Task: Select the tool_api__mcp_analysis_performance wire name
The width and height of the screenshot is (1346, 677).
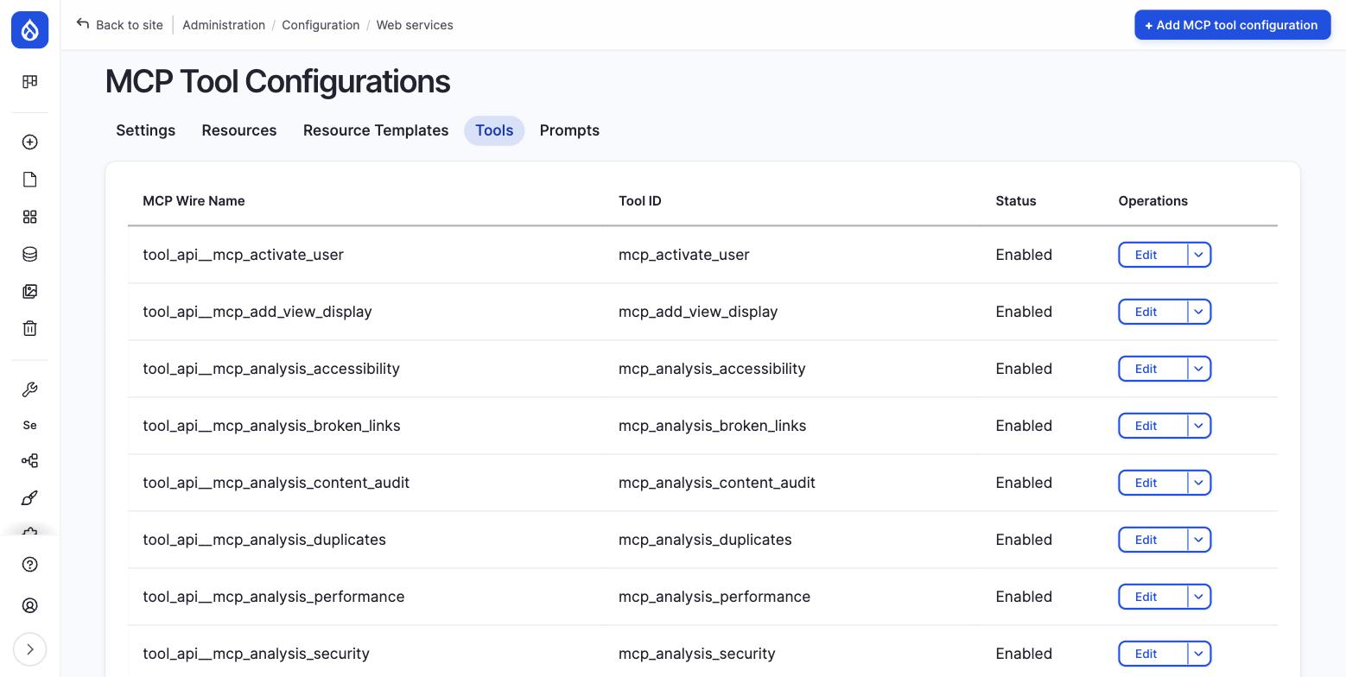Action: pos(274,597)
